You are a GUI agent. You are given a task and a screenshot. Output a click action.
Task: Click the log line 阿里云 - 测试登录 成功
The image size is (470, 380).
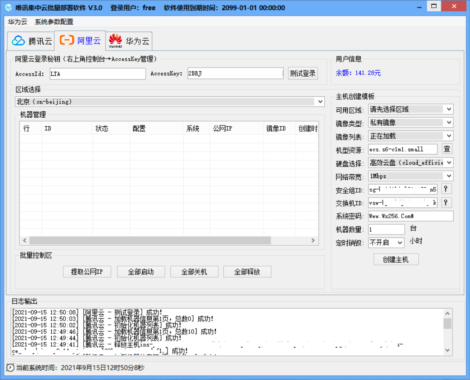[87, 312]
